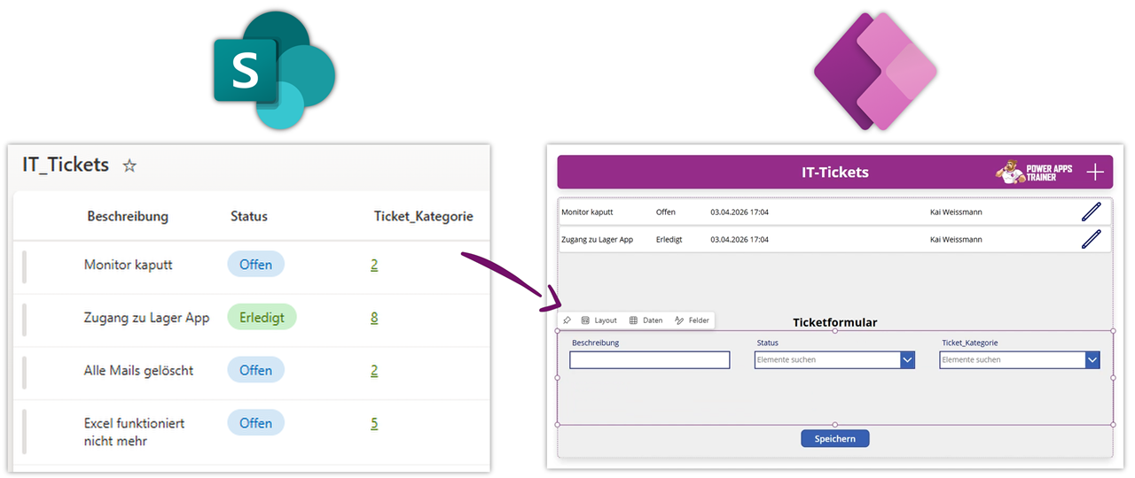Screen dimensions: 1135x478
Task: Click the Offen status pill for Monitor kaputt
Action: (256, 265)
